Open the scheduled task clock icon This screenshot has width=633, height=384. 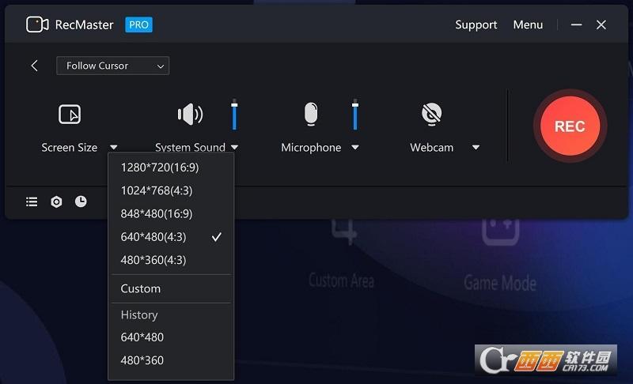coord(81,201)
